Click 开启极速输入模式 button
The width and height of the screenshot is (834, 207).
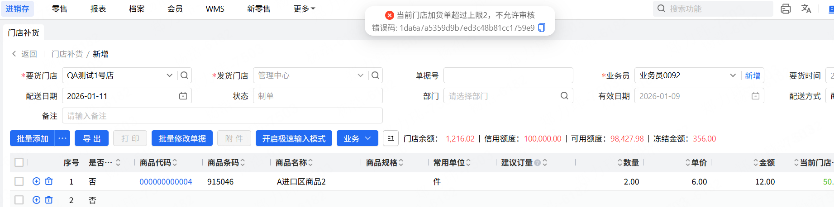point(294,138)
